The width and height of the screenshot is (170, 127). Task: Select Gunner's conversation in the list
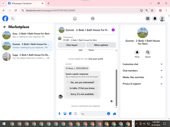click(x=27, y=46)
